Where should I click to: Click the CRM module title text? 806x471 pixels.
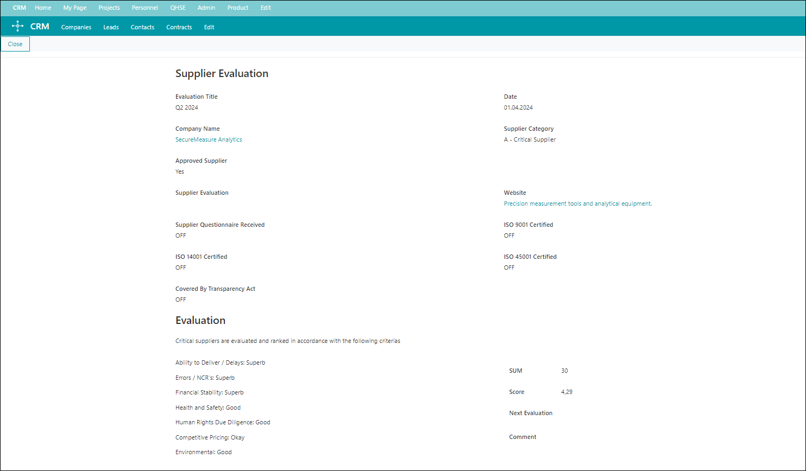coord(40,27)
